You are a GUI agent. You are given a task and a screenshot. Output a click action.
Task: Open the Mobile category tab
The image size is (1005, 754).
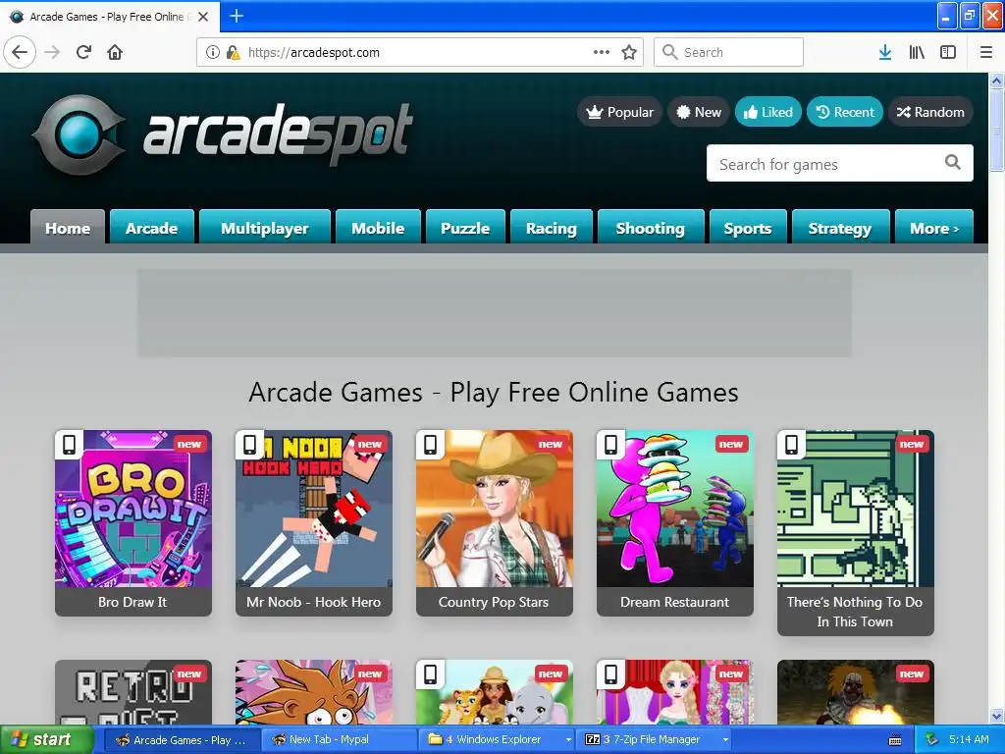[378, 227]
